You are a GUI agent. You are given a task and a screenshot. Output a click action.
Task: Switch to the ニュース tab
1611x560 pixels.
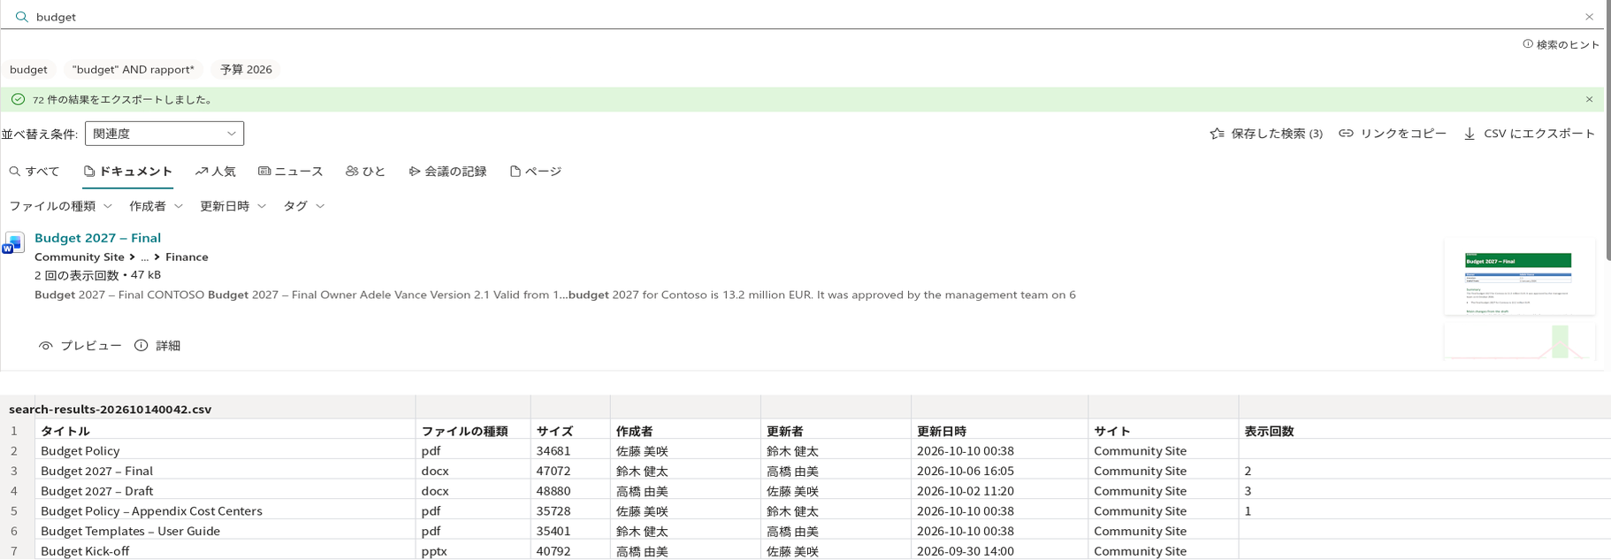click(291, 172)
